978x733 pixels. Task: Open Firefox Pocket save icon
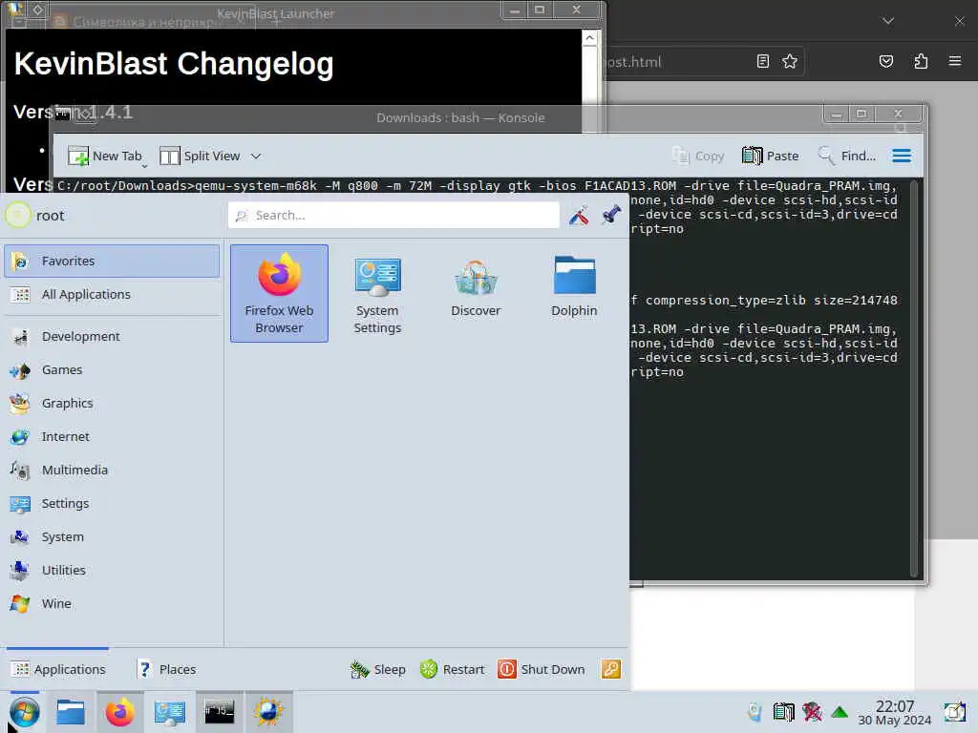pos(885,61)
